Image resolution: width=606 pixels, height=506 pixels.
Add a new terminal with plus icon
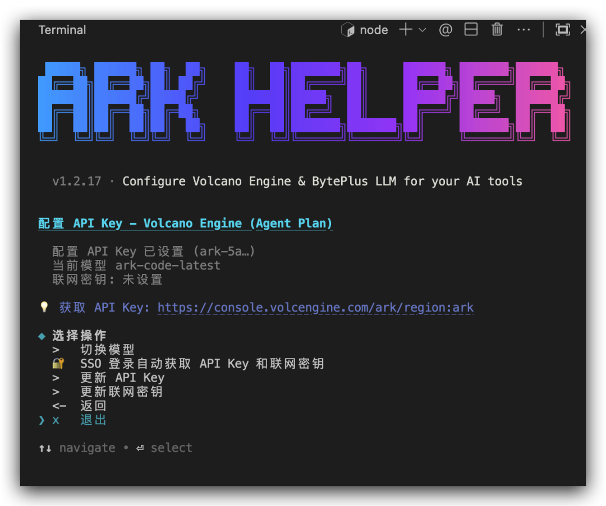(406, 29)
